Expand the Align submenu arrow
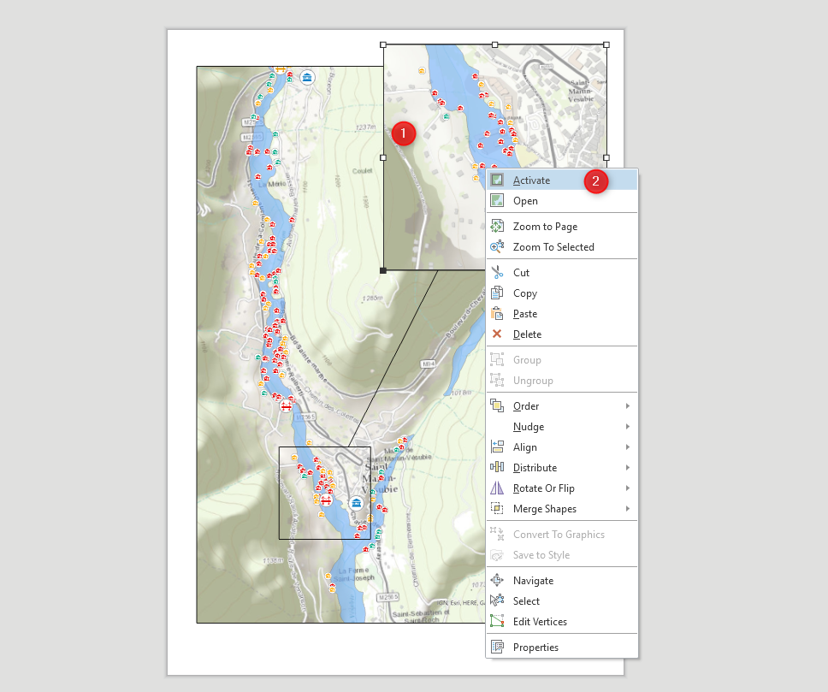 (627, 447)
